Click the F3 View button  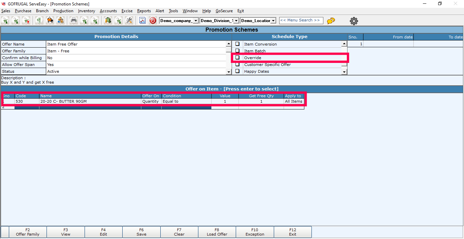pos(66,232)
